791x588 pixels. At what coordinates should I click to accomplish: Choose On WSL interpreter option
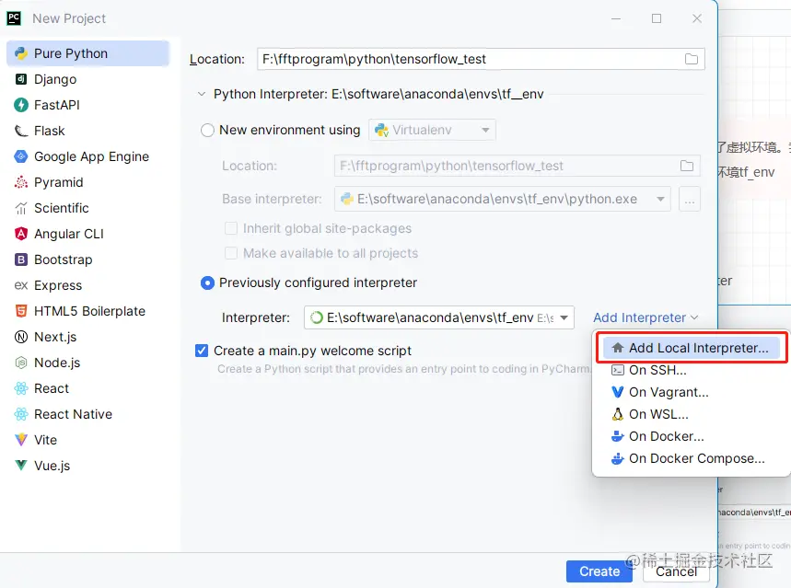[x=692, y=414]
